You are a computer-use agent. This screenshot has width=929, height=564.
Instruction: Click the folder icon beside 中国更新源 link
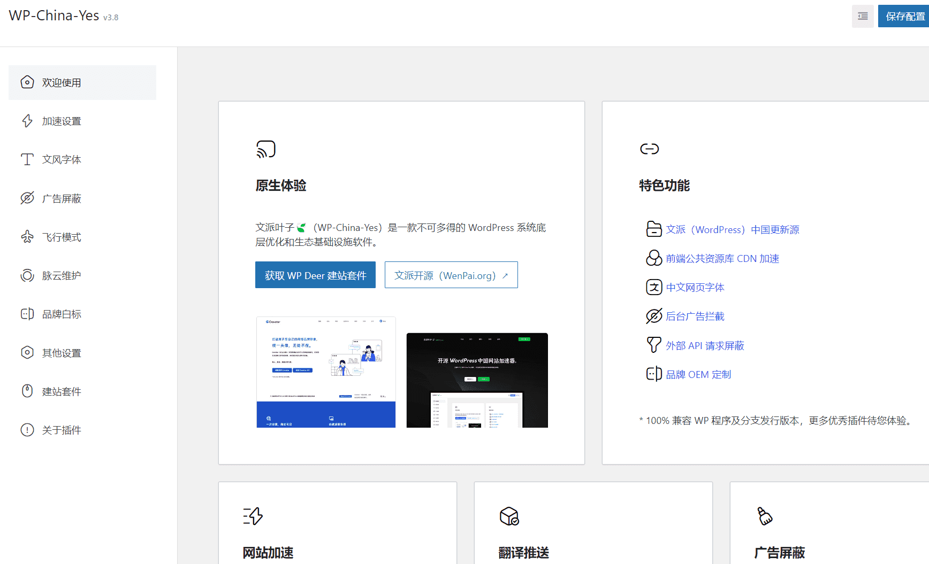654,229
